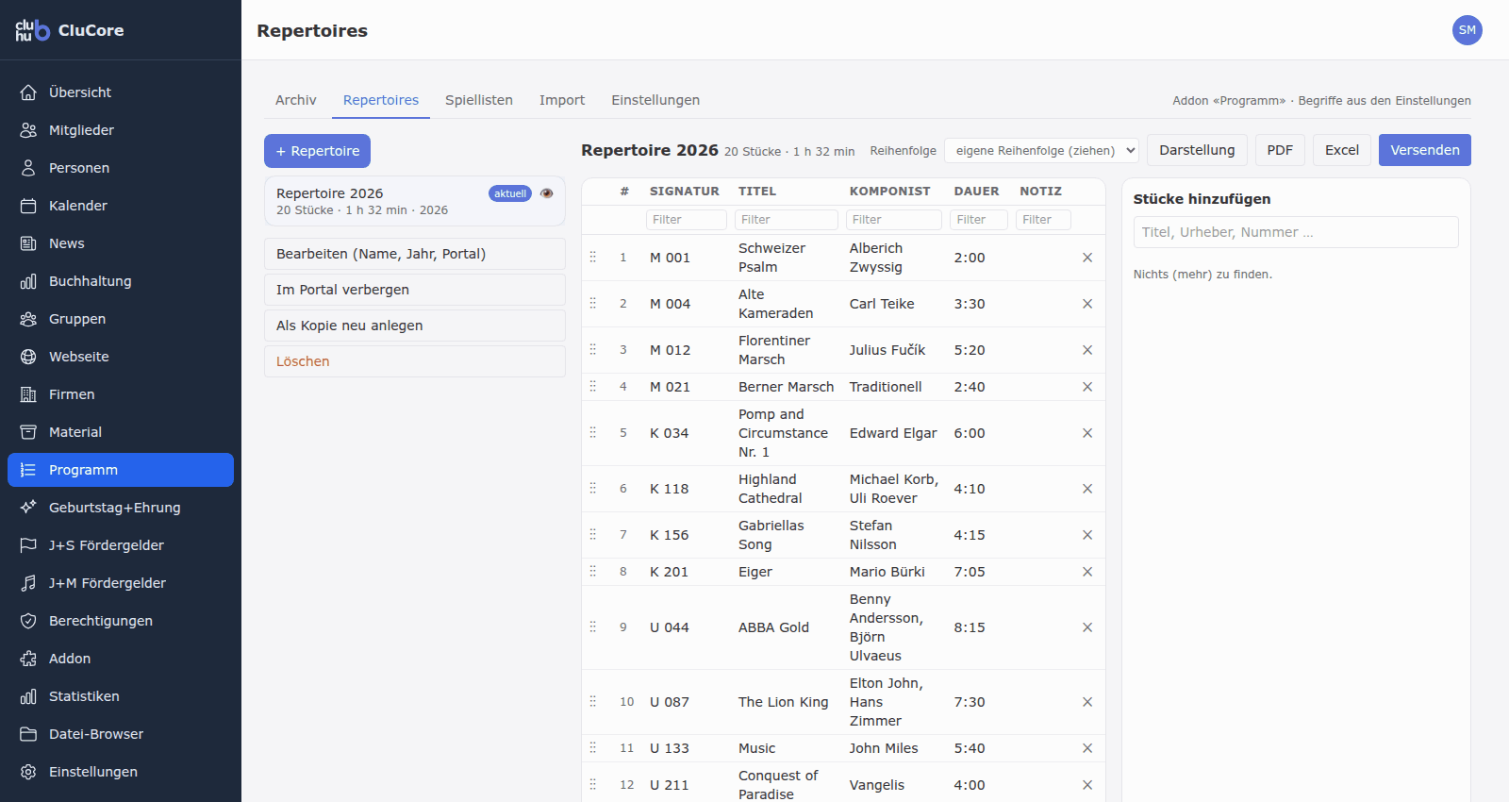Screen dimensions: 1509x802
Task: Click drag handle of Eiger row
Action: coord(593,572)
